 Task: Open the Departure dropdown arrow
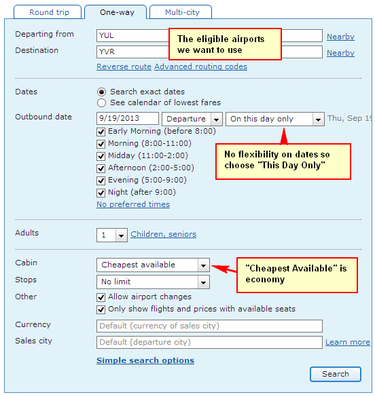pos(217,119)
